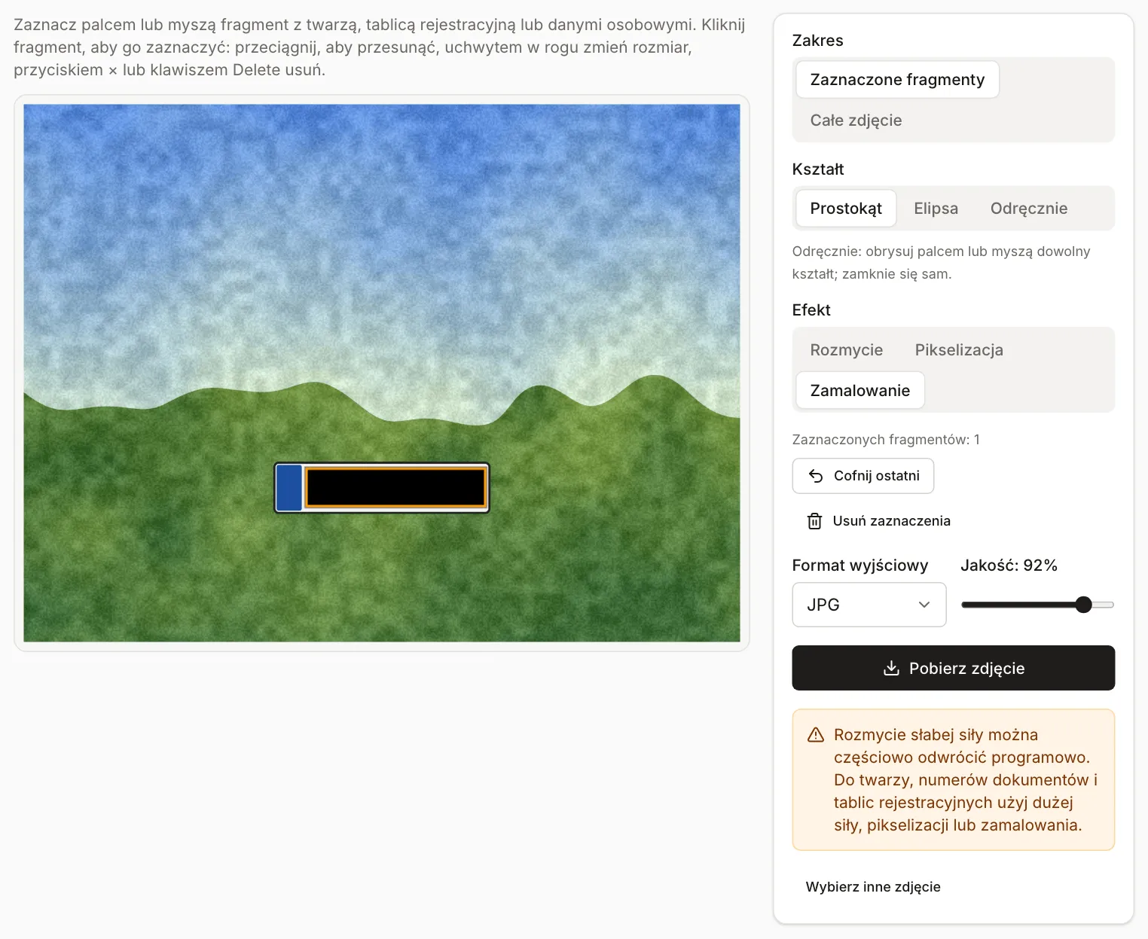
Task: Select the black painted-over rectangle on the photo
Action: pyautogui.click(x=395, y=487)
